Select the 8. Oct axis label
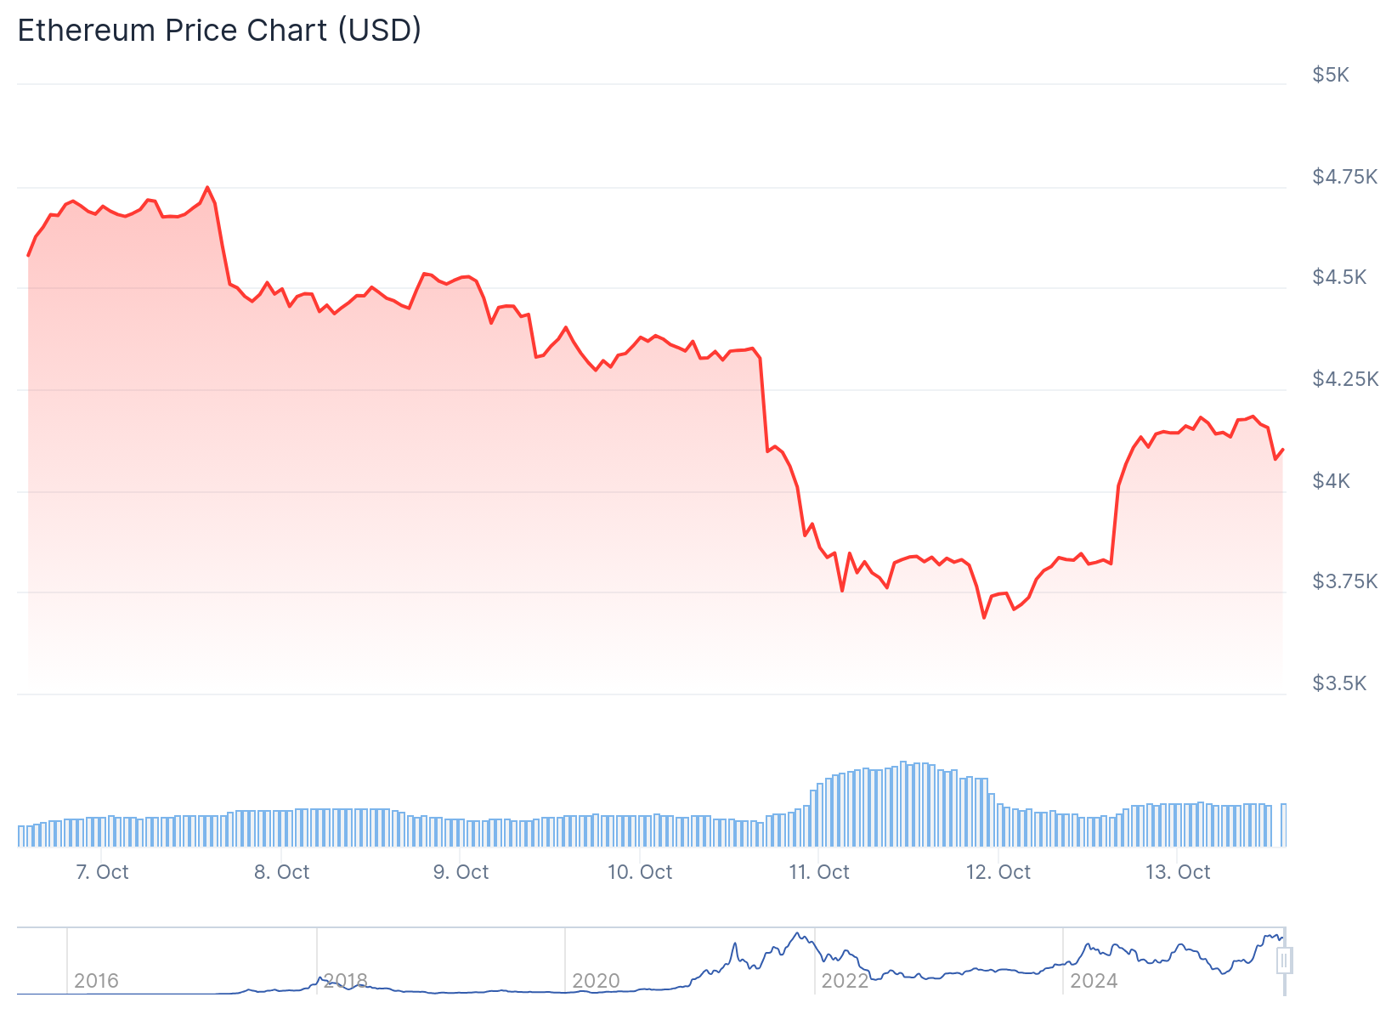The width and height of the screenshot is (1397, 1020). pyautogui.click(x=282, y=872)
